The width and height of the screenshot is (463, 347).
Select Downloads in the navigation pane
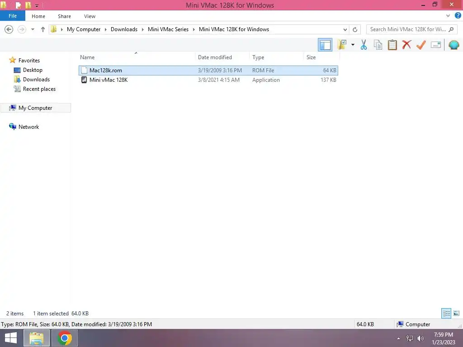coord(36,80)
